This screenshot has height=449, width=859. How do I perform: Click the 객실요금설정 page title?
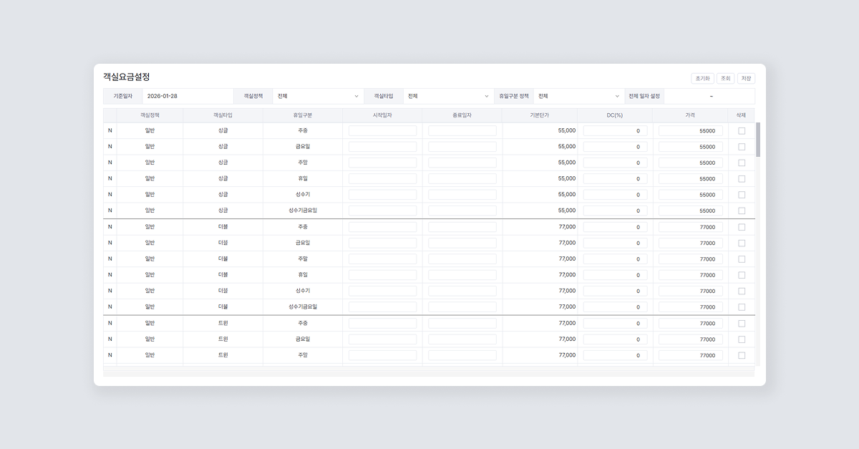pos(127,77)
